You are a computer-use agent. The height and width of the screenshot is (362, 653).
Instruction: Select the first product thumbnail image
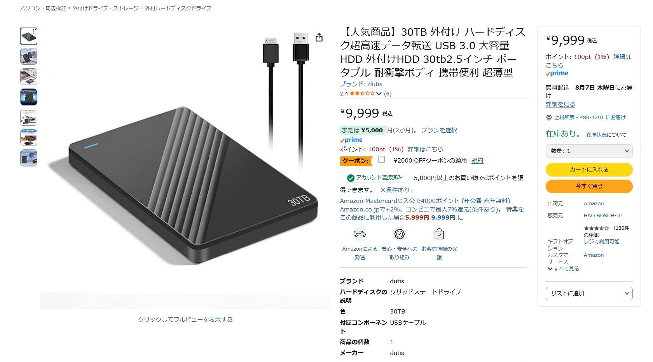click(29, 36)
